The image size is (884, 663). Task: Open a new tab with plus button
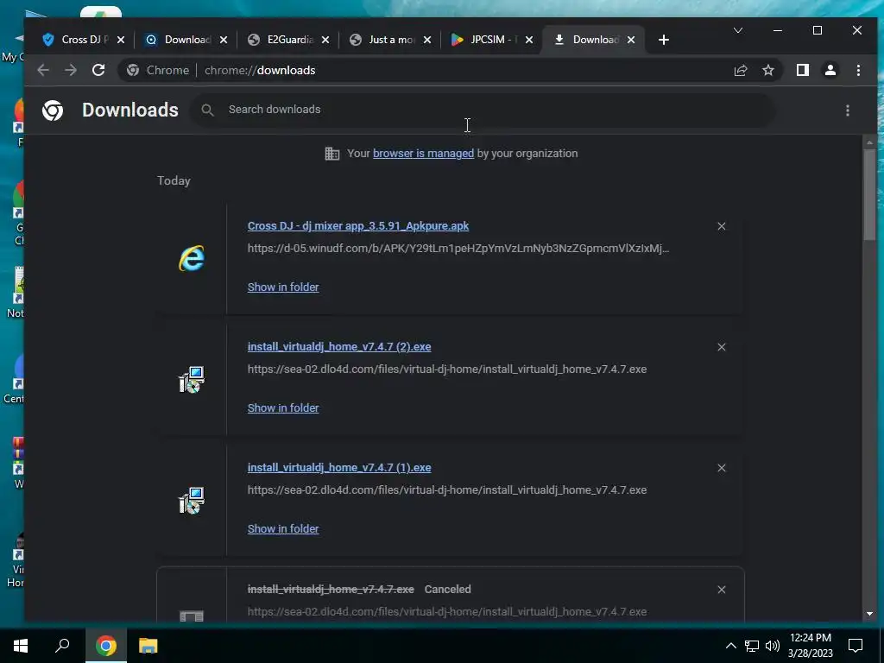[664, 40]
